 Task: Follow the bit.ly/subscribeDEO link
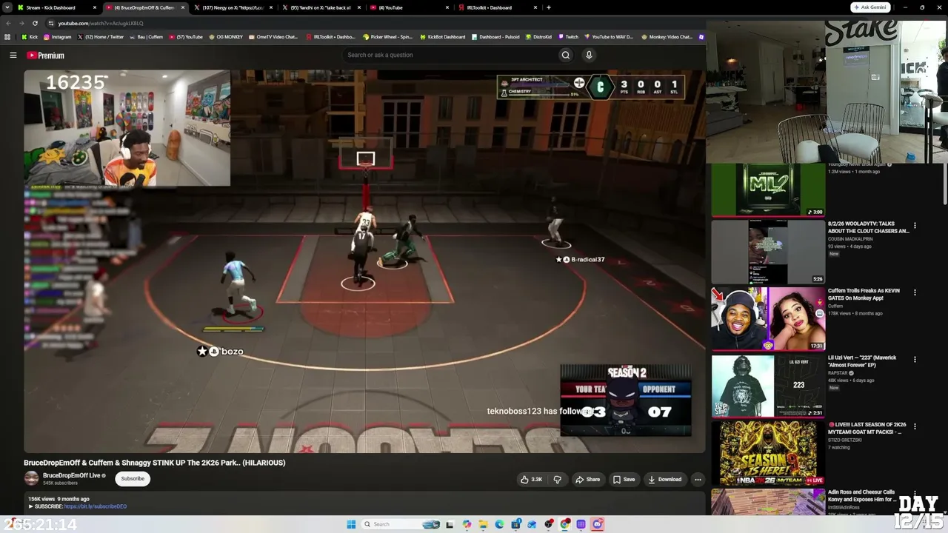96,506
